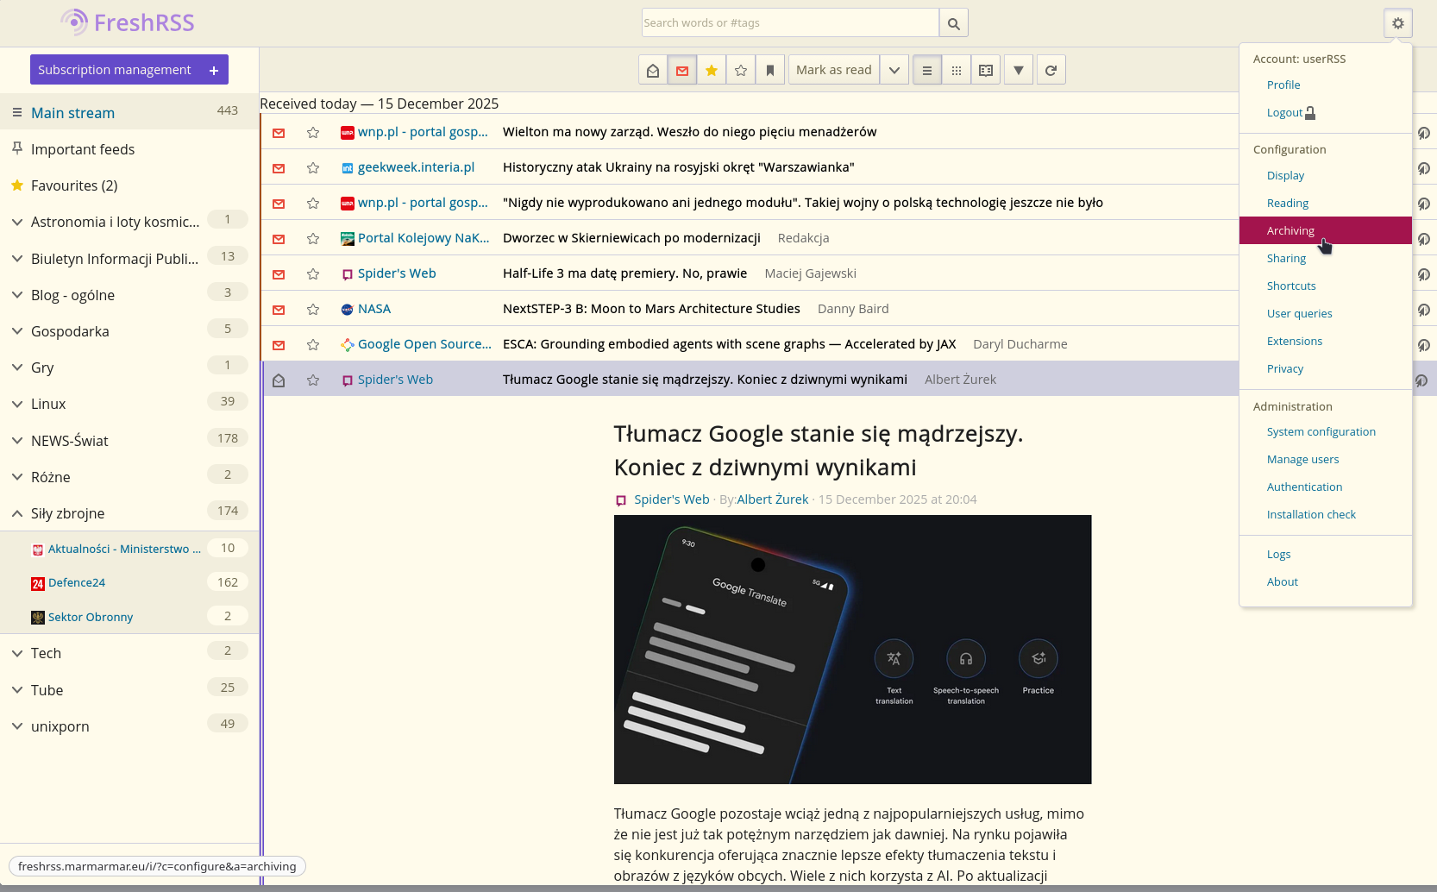Screen dimensions: 1437x892
Task: Click the Google Open Source favicon
Action: [348, 345]
